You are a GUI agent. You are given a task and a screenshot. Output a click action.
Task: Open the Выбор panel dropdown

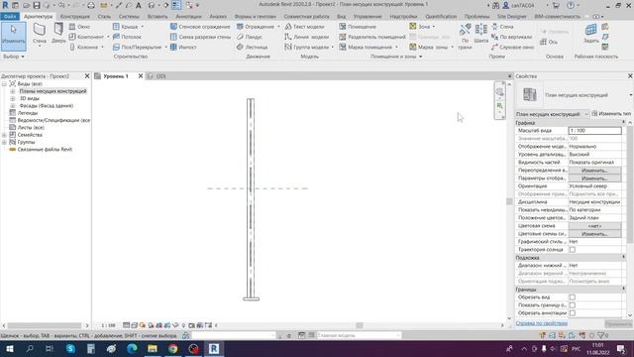(x=13, y=57)
